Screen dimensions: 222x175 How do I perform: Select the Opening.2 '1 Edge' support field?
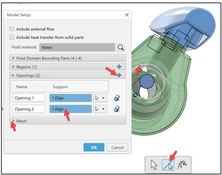click(x=70, y=109)
